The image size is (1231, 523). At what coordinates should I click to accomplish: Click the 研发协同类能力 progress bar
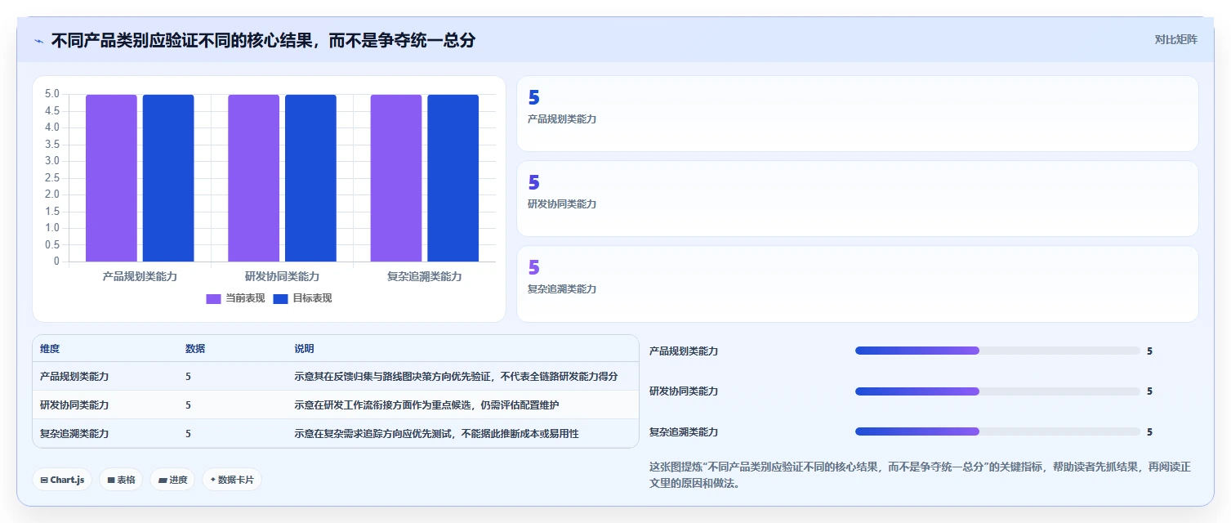[997, 391]
